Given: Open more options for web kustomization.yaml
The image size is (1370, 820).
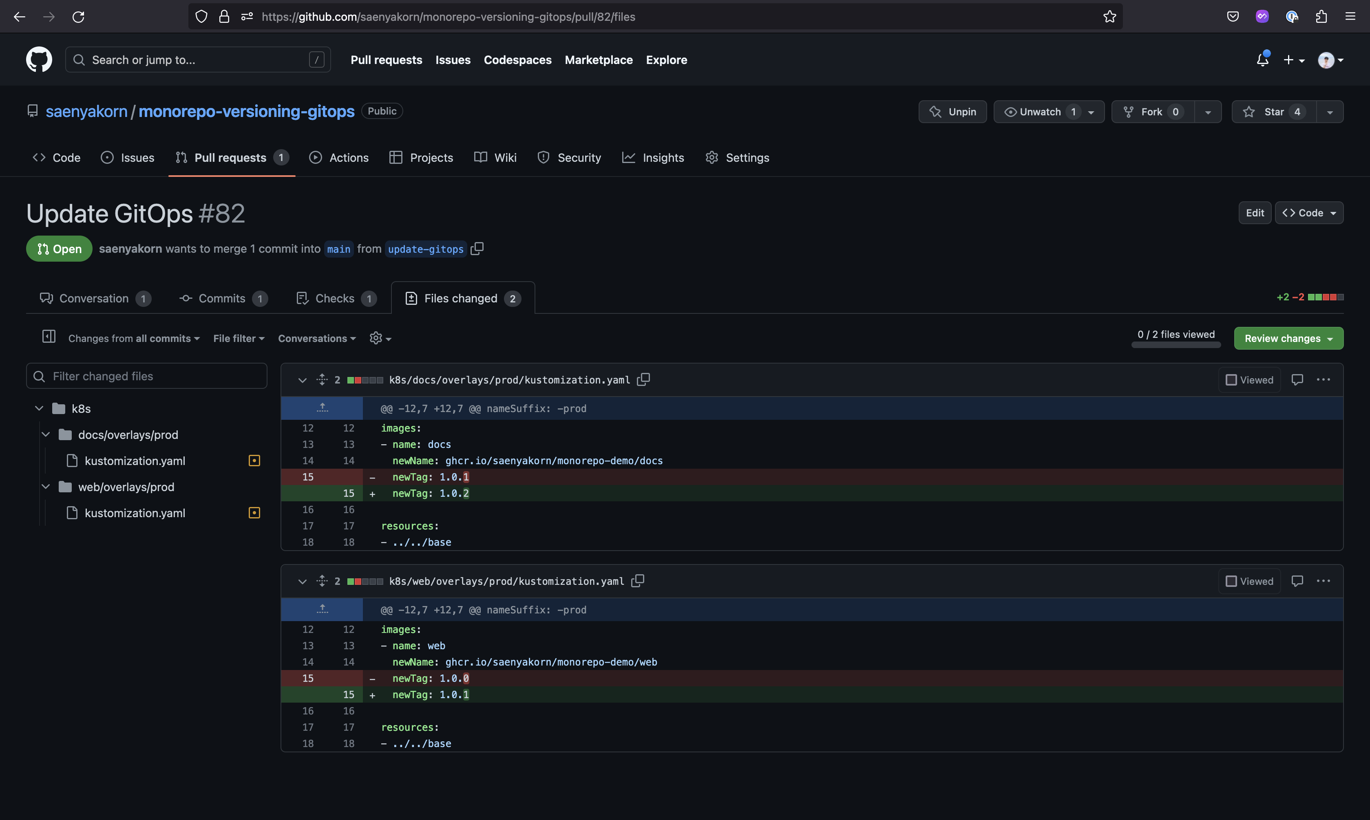Looking at the screenshot, I should tap(1324, 581).
